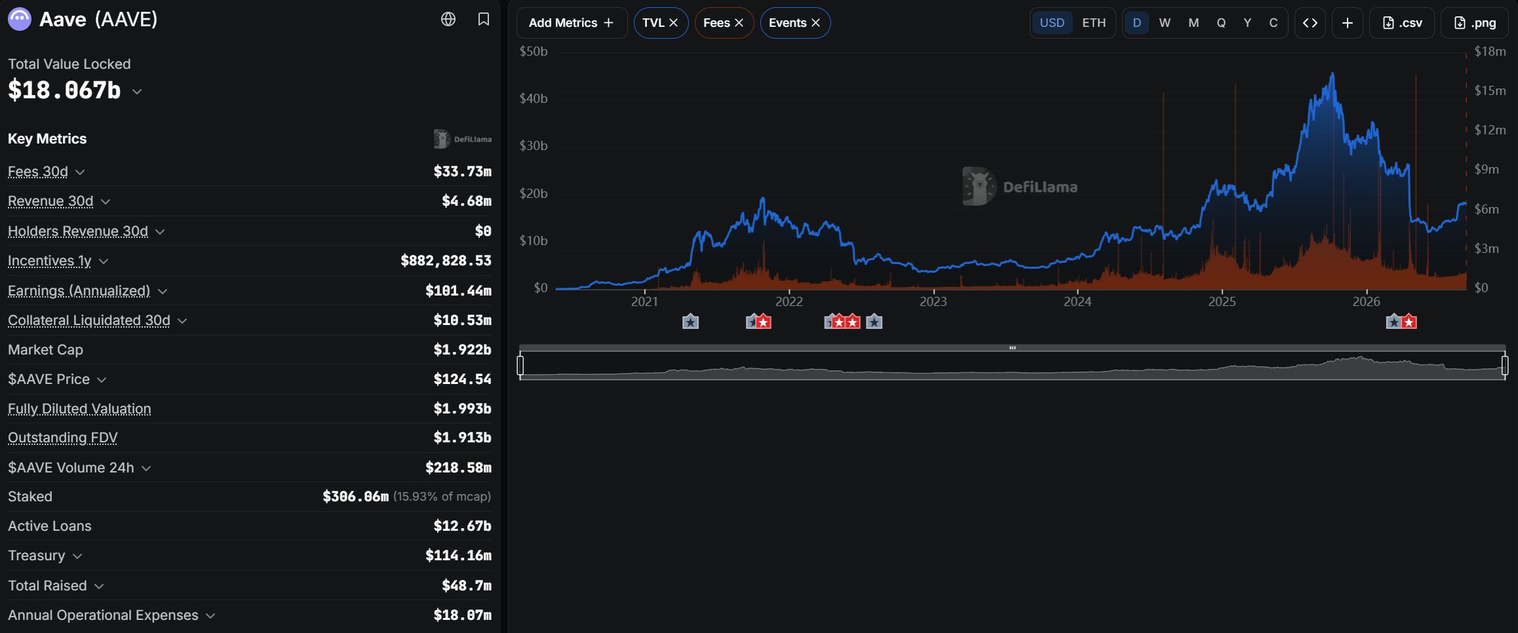The width and height of the screenshot is (1518, 633).
Task: Toggle the Events chip off
Action: click(815, 23)
